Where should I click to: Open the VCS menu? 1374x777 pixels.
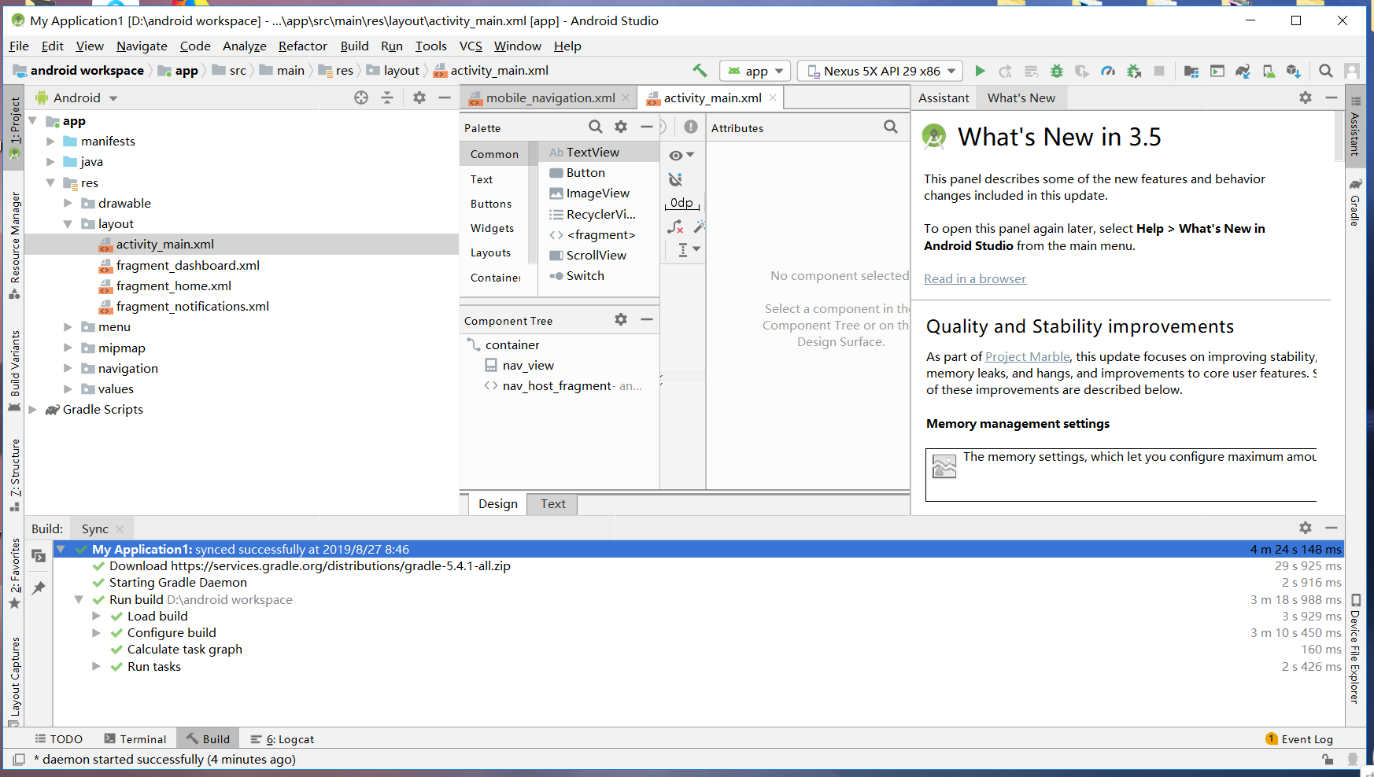[x=471, y=46]
